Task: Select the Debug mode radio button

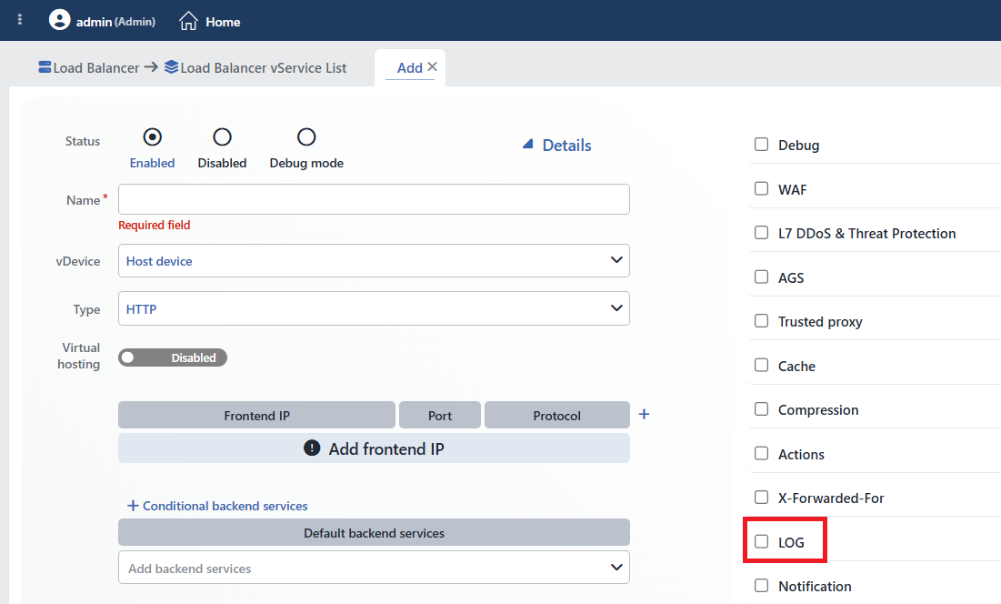Action: [x=306, y=137]
